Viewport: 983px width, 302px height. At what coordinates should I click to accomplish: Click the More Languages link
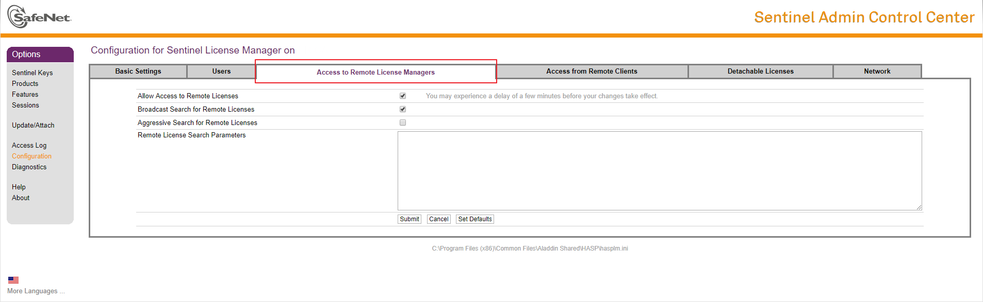pyautogui.click(x=36, y=291)
